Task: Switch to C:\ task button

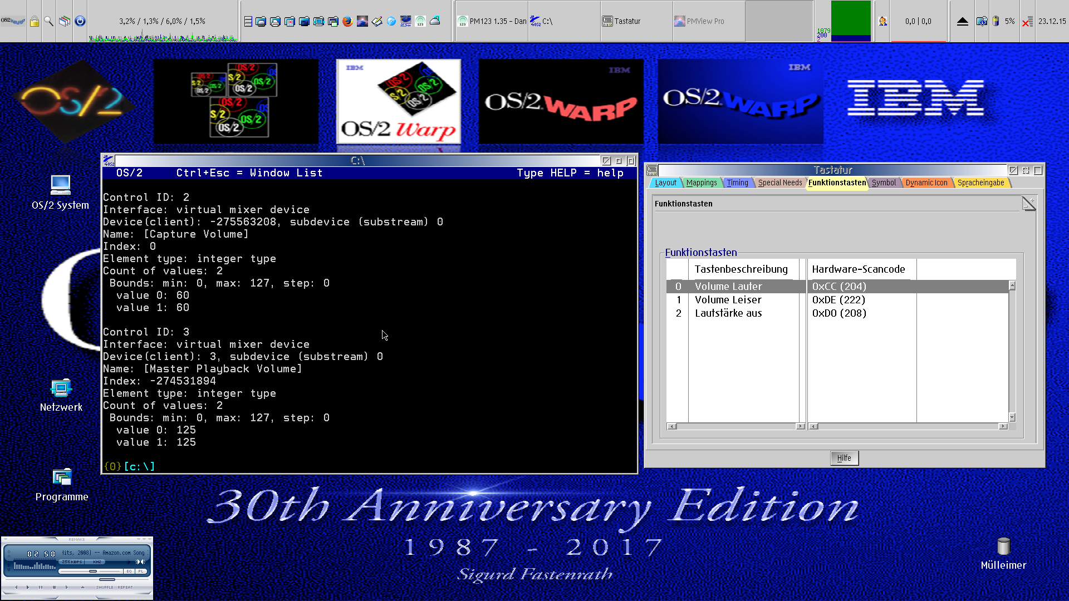Action: (x=564, y=21)
